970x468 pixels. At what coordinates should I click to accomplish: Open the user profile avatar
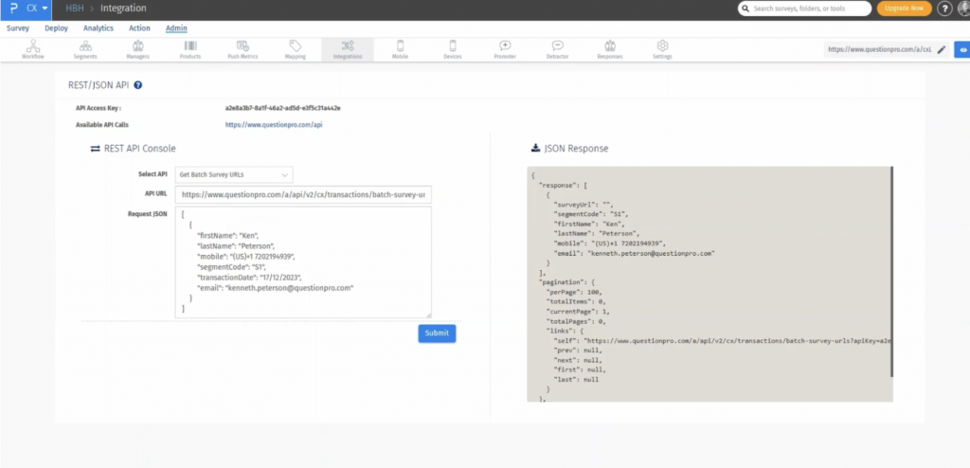tap(963, 9)
